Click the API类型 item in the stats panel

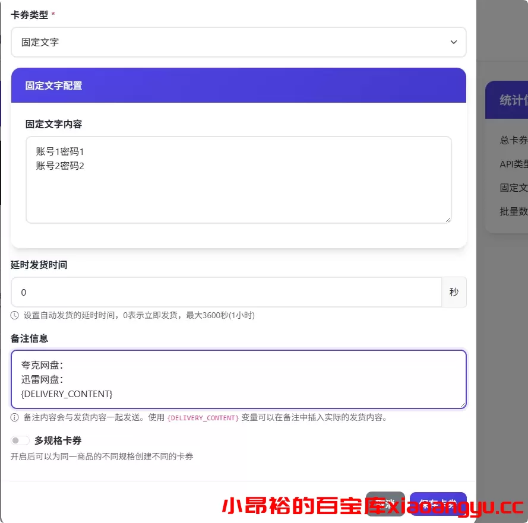point(512,164)
